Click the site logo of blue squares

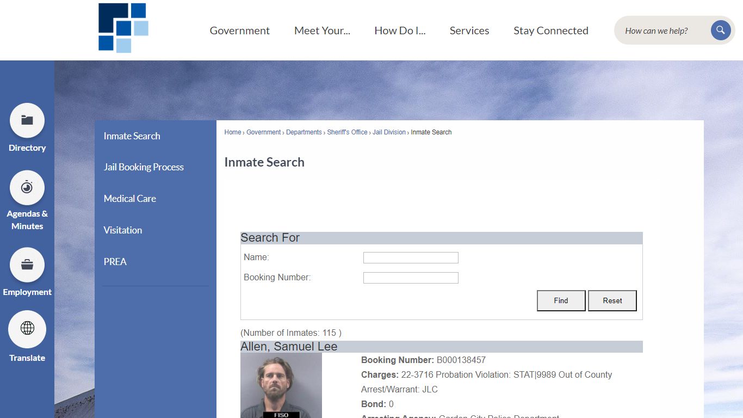pos(123,28)
